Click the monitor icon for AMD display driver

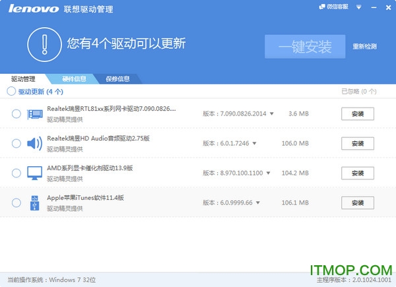point(34,173)
